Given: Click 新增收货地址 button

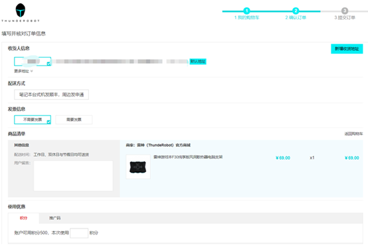Looking at the screenshot, I should (347, 49).
